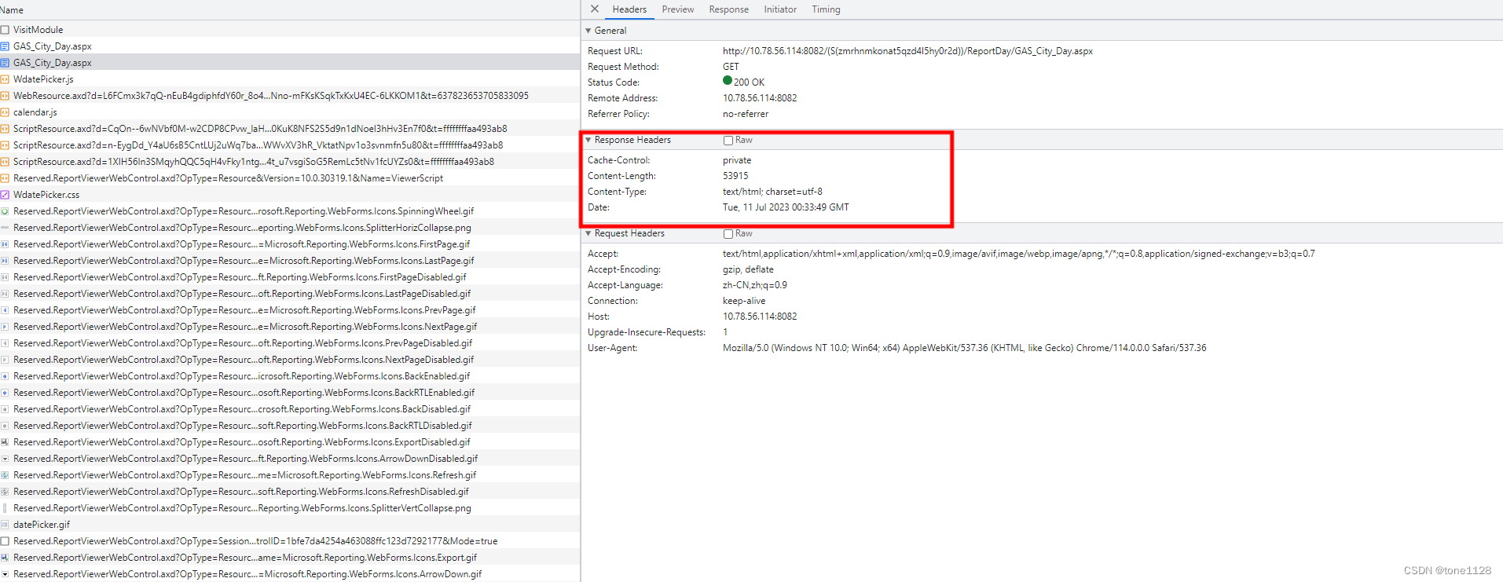Enable Raw view for Response Headers
Screen dimensions: 1503x582
point(728,141)
